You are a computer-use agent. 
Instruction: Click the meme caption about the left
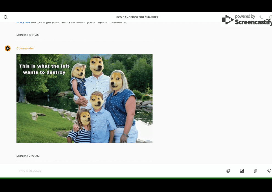[x=44, y=69]
